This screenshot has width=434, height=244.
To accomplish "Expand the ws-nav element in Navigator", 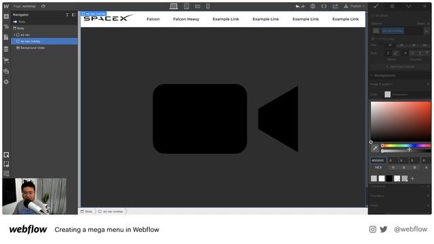I will 14,35.
